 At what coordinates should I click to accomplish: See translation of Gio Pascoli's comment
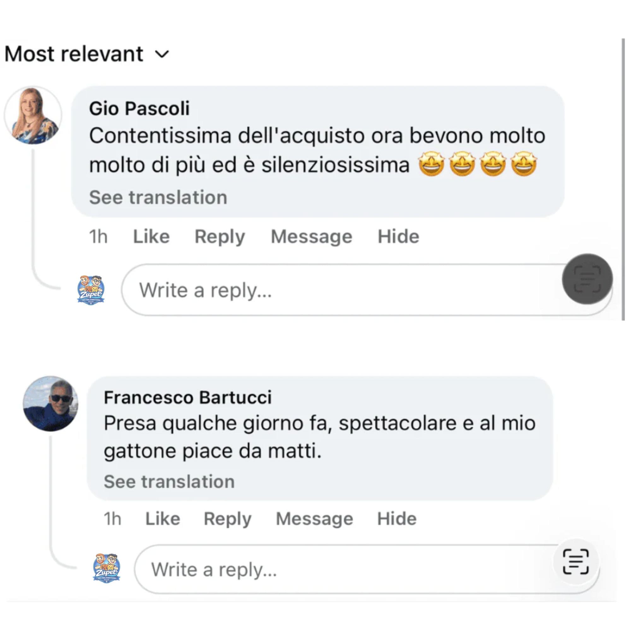click(158, 197)
